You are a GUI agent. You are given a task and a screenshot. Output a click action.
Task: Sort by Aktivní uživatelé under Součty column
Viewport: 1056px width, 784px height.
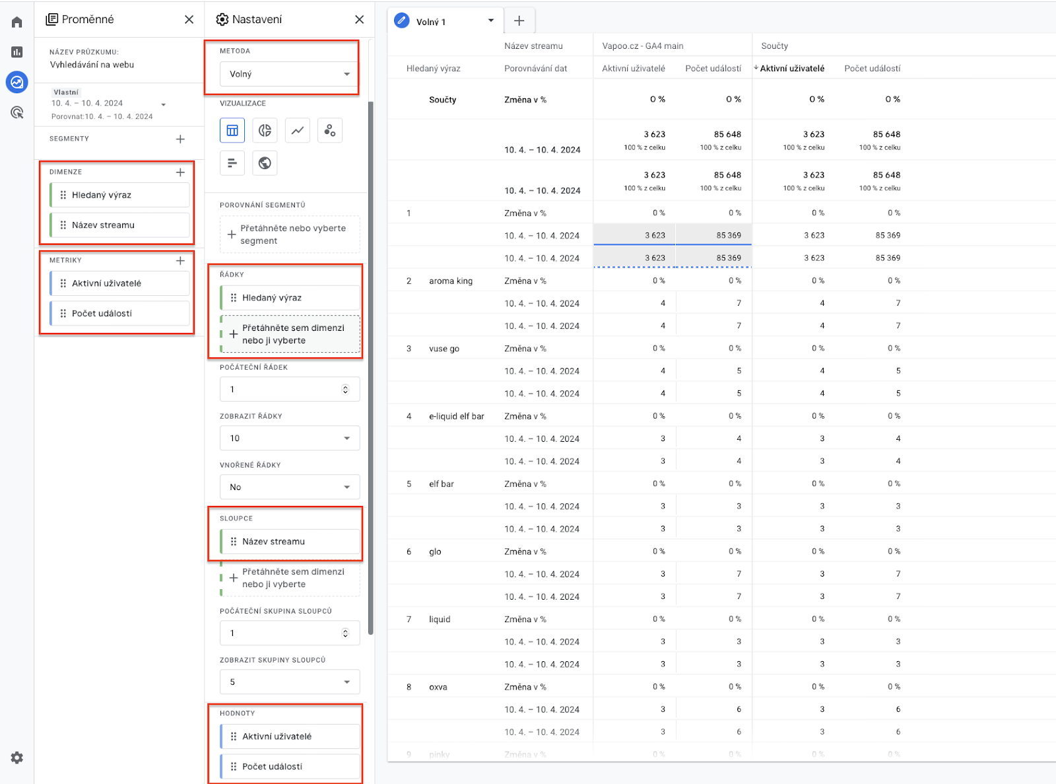pos(792,69)
